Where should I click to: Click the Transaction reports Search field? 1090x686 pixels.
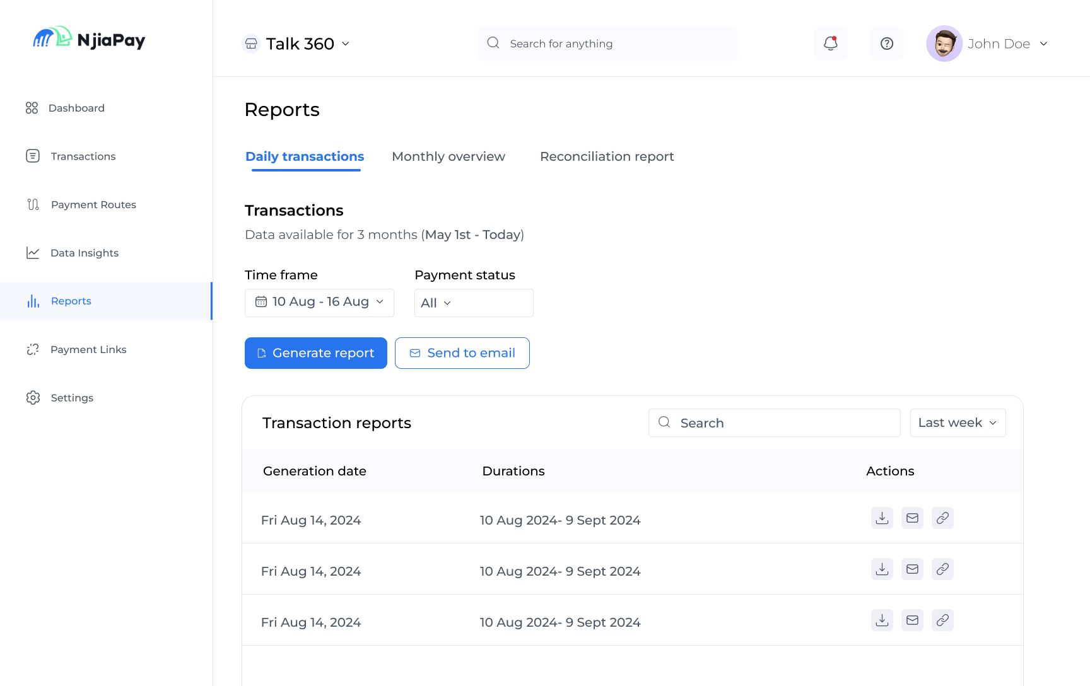click(x=775, y=422)
